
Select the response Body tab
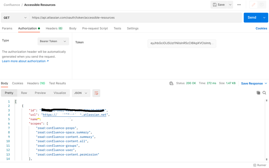(5, 83)
